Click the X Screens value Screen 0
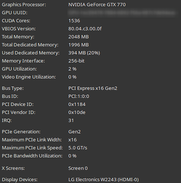Image resolution: width=181 pixels, height=183 pixels. (x=78, y=168)
